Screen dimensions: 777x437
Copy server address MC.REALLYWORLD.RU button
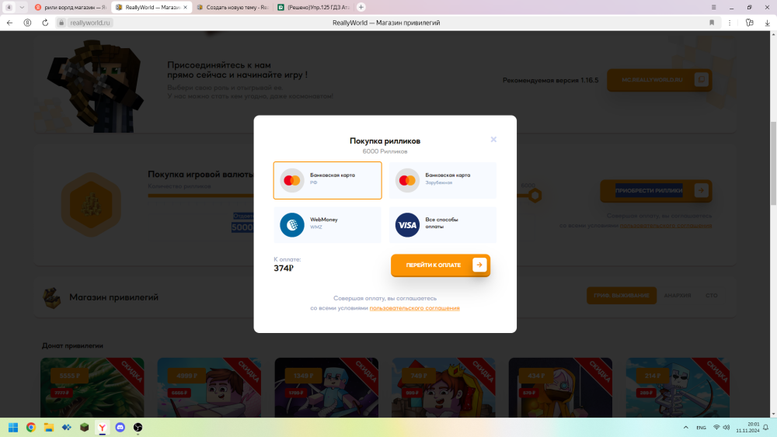coord(660,80)
